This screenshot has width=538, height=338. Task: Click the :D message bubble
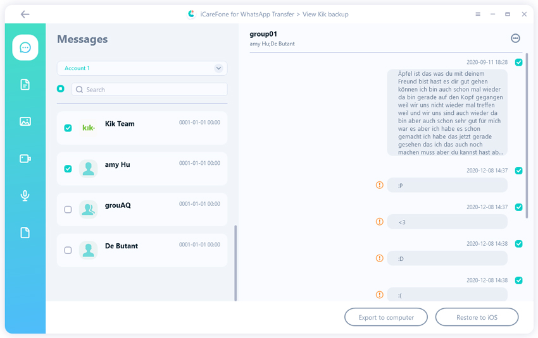[x=447, y=258]
